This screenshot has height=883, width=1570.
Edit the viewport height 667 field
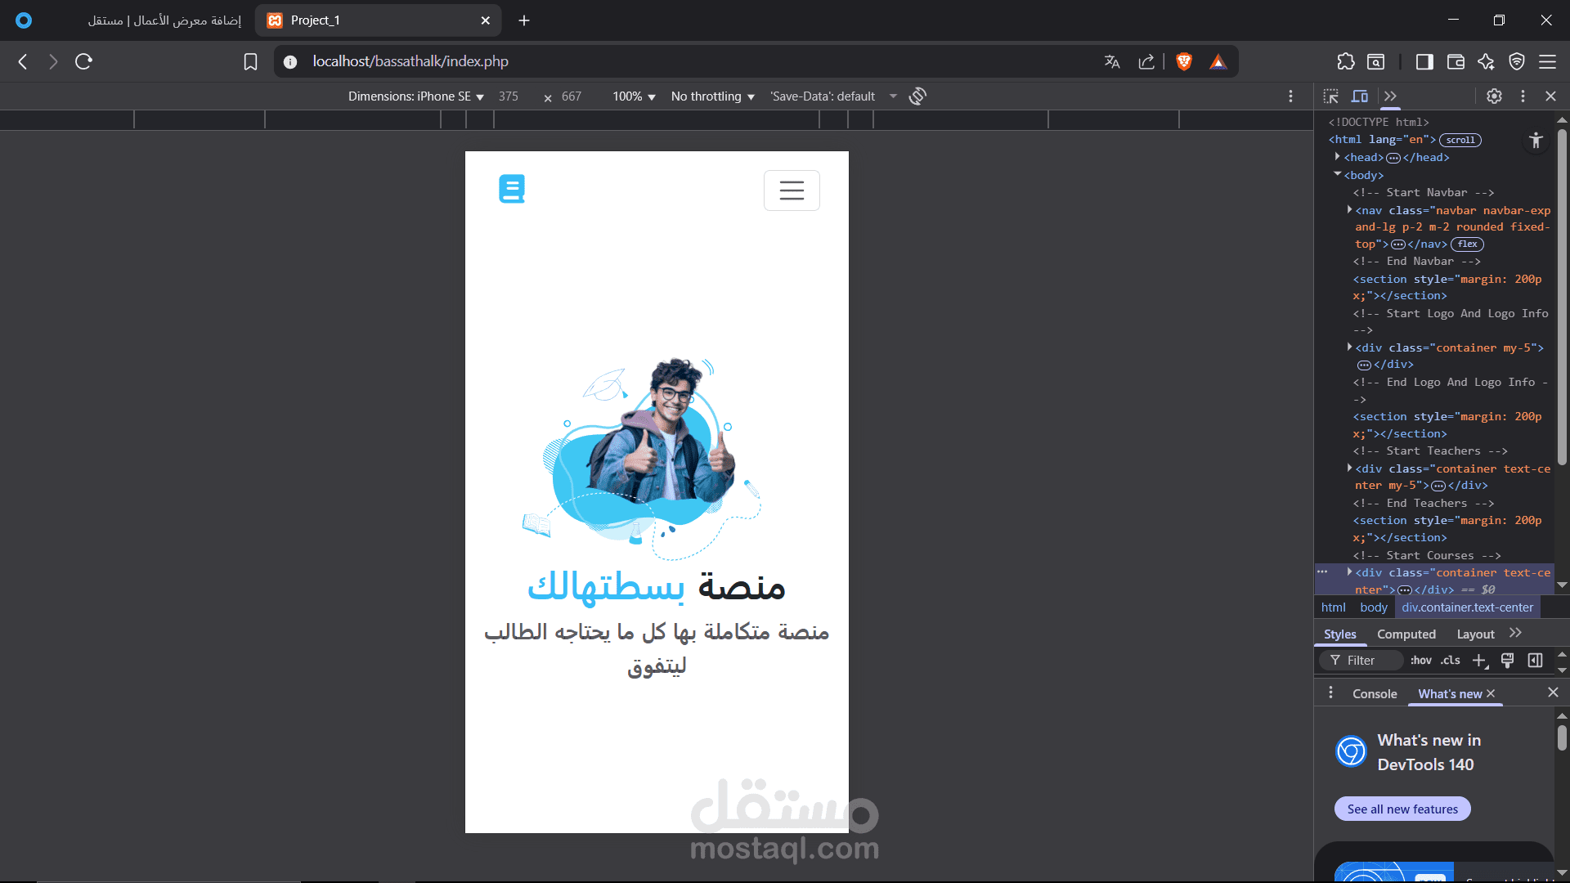(572, 96)
